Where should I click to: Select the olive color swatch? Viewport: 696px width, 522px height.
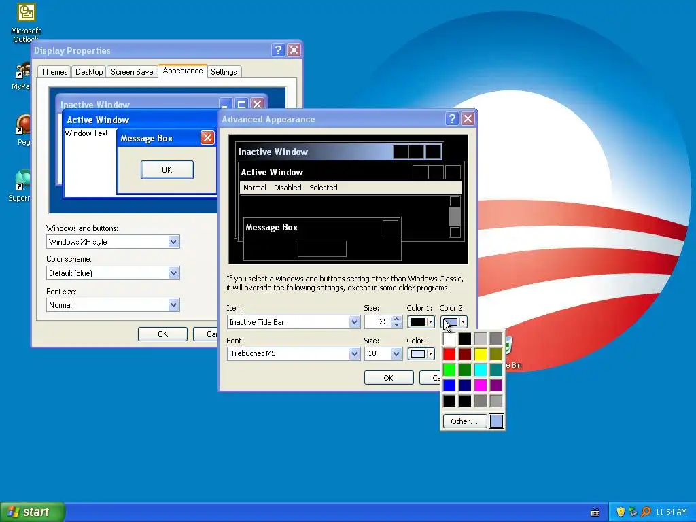click(x=495, y=354)
